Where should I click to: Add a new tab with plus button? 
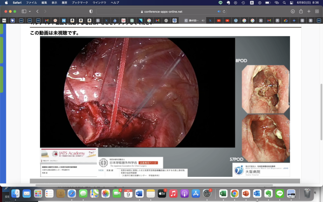click(x=309, y=11)
